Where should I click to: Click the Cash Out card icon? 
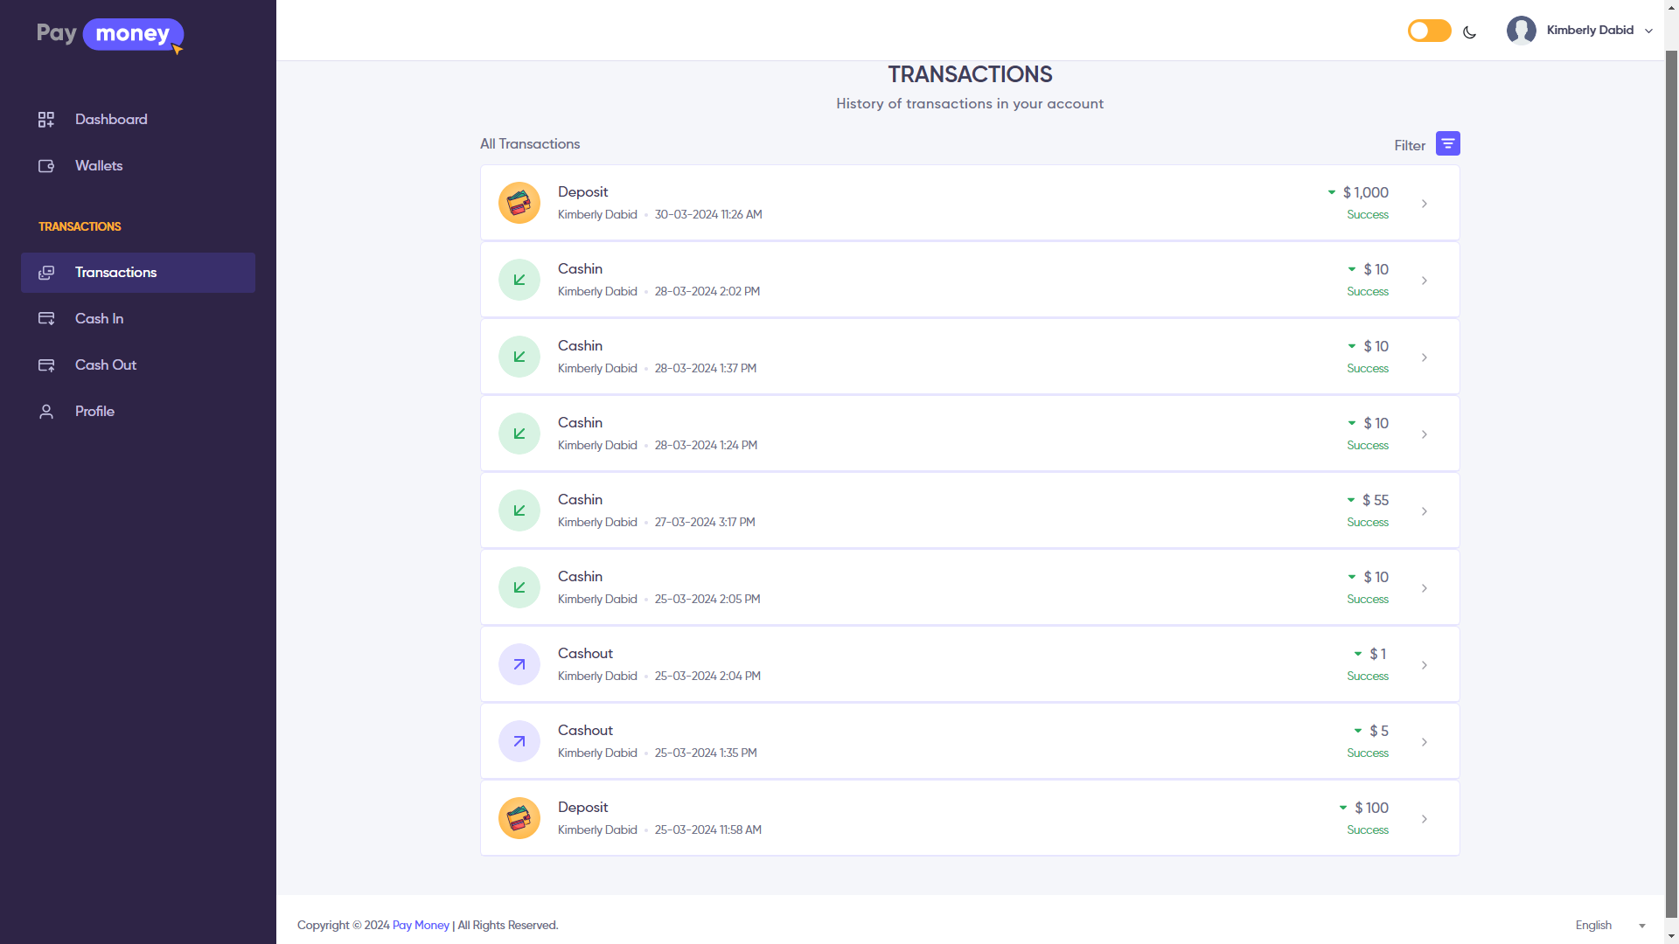(46, 365)
